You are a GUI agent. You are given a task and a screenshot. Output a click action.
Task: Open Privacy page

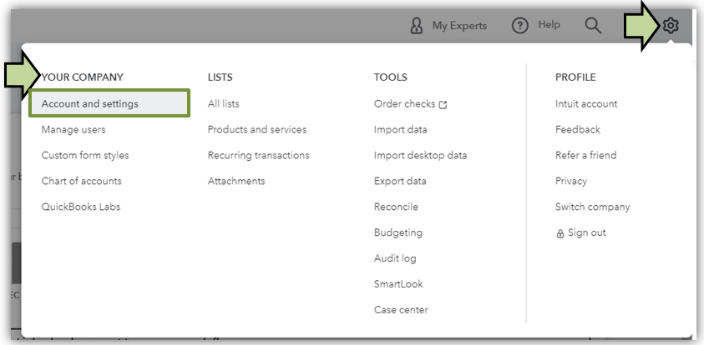[x=570, y=181]
